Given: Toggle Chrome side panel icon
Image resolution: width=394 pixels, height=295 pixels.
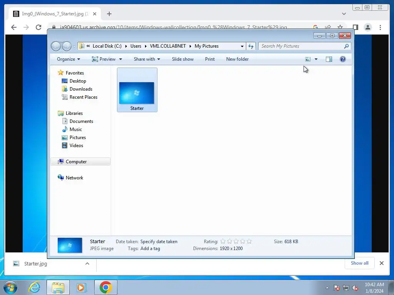Looking at the screenshot, I should [355, 27].
